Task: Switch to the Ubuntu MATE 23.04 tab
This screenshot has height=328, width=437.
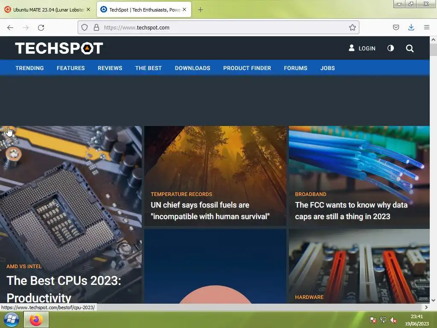Action: tap(48, 10)
